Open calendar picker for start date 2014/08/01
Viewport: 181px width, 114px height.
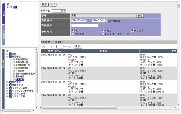pyautogui.click(x=86, y=21)
